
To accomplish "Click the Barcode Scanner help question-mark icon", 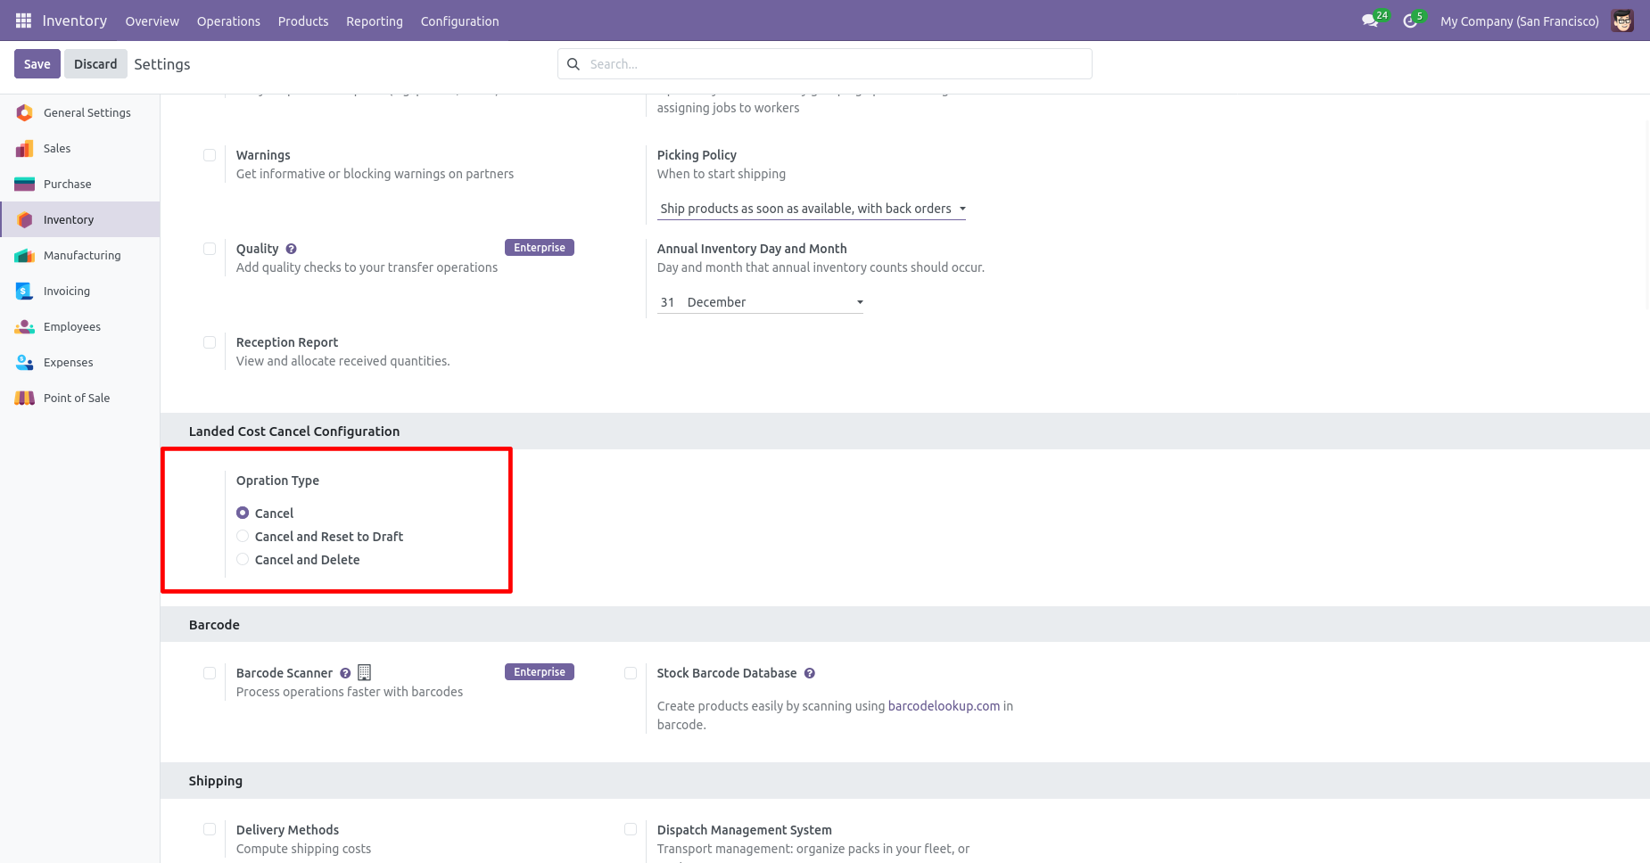I will 345,673.
